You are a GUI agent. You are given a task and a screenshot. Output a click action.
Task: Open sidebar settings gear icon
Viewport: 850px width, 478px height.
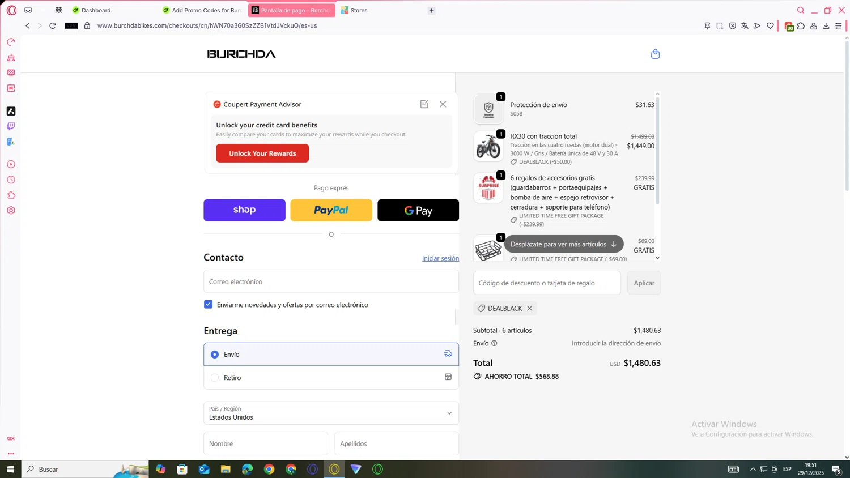pyautogui.click(x=11, y=211)
